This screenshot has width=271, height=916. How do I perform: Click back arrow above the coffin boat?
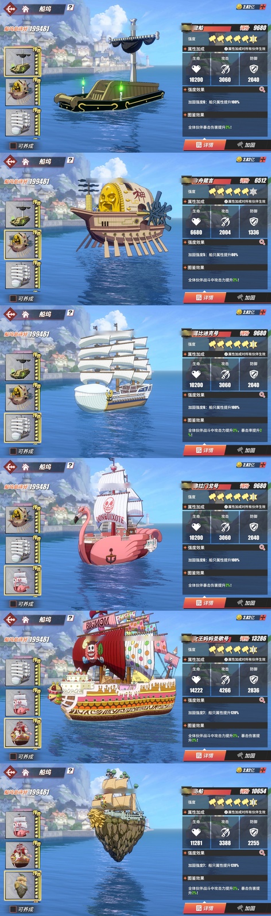coord(10,9)
